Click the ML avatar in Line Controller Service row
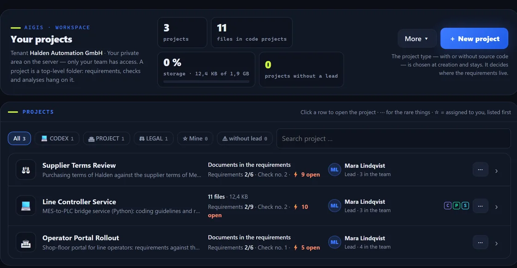This screenshot has height=268, width=517. tap(334, 206)
